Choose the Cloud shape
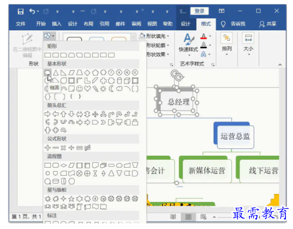The image size is (293, 229). (119, 89)
